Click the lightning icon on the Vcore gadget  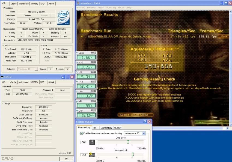tap(77, 53)
